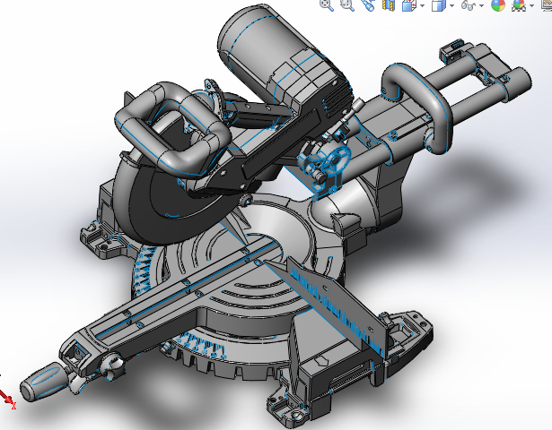Open the Apply Scene dropdown arrow
This screenshot has width=552, height=430.
532,5
